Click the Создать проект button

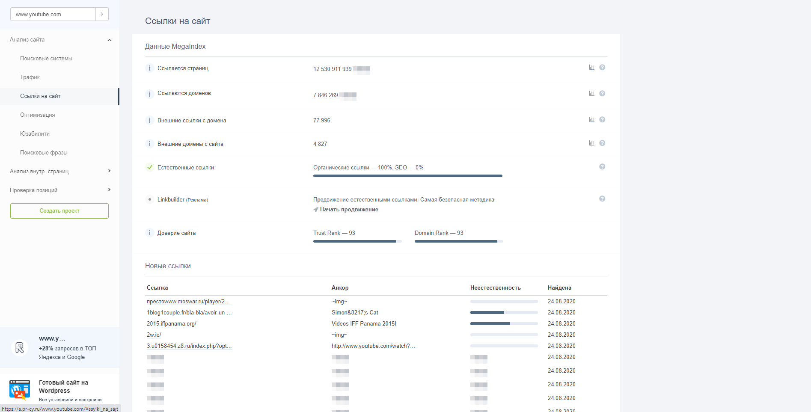click(x=59, y=211)
